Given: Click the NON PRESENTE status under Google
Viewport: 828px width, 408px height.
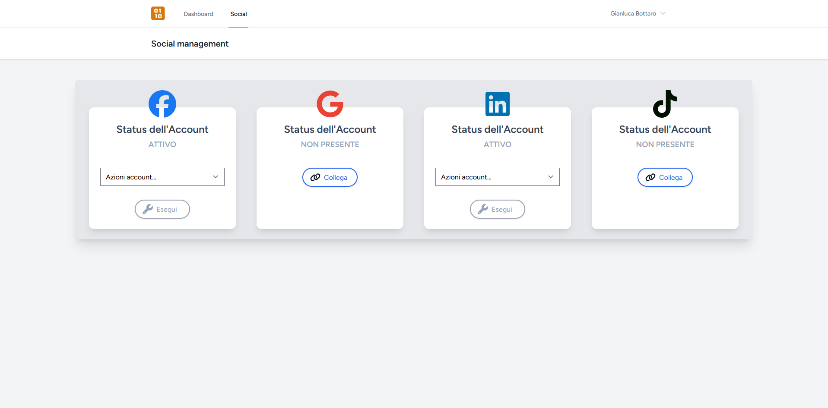Looking at the screenshot, I should 330,144.
